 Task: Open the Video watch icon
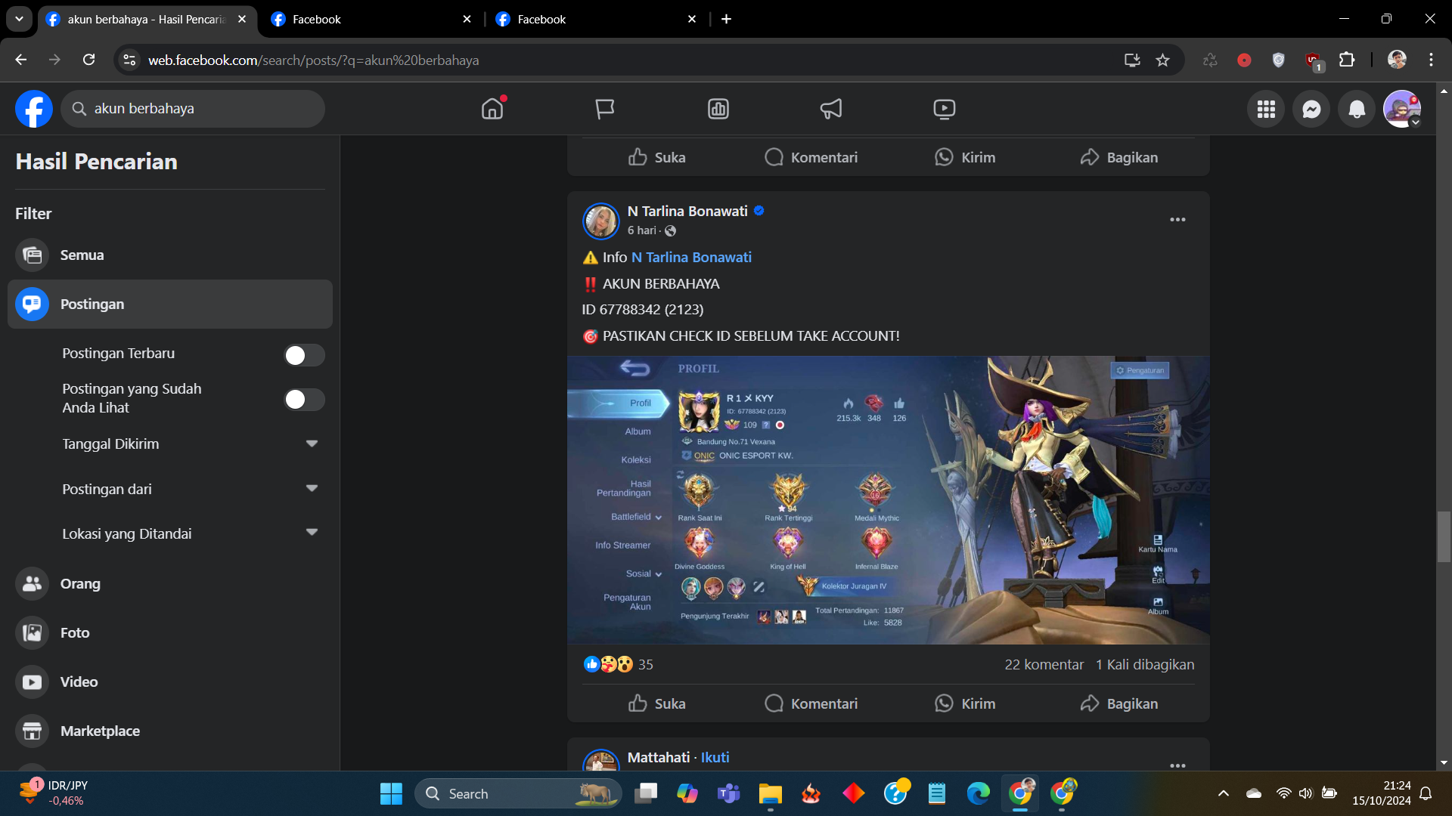[944, 109]
